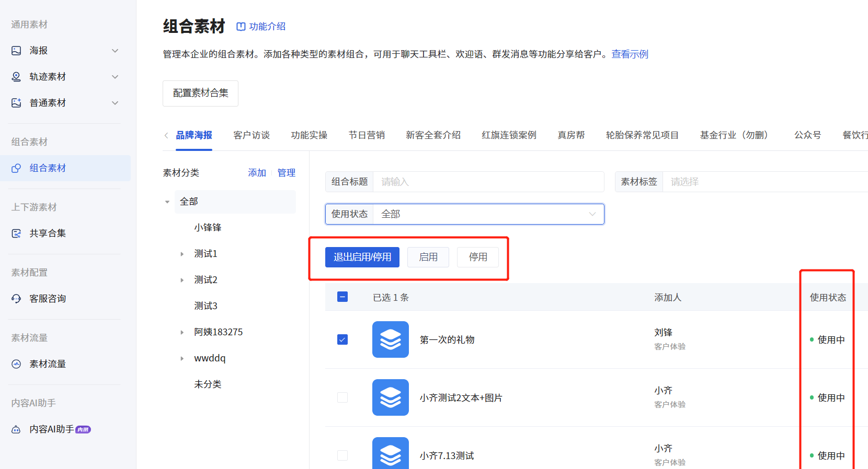Collapse the 全部 category tree node
868x469 pixels.
167,202
